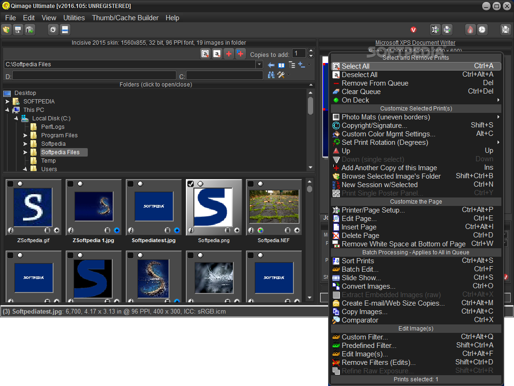This screenshot has width=514, height=386.
Task: Choose Copyright/Signature menu entry
Action: tap(416, 126)
